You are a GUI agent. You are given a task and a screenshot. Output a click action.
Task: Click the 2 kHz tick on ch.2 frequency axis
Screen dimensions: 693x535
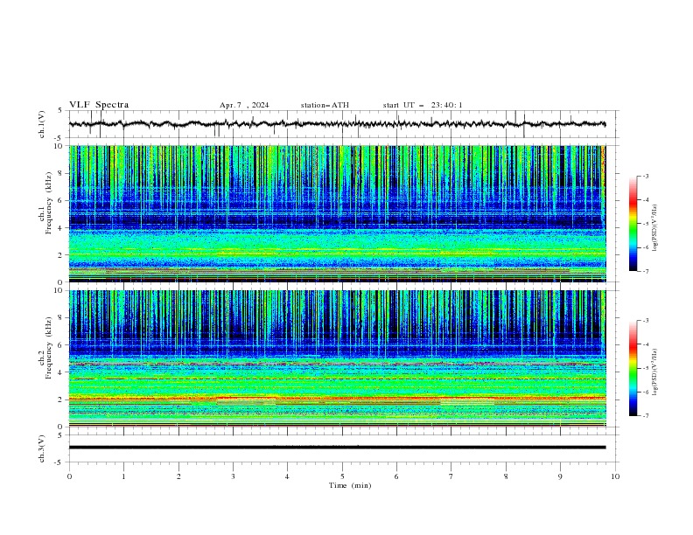click(x=61, y=400)
